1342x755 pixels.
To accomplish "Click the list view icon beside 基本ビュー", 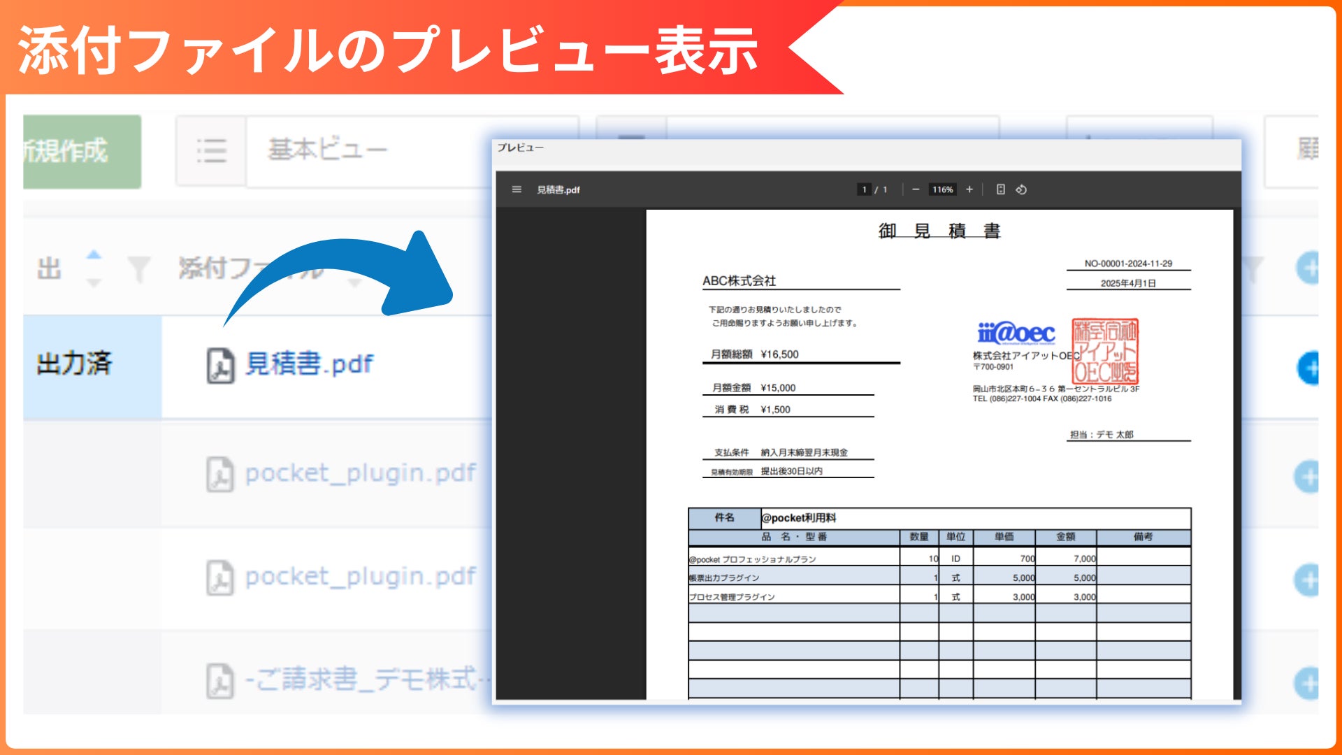I will tap(211, 150).
